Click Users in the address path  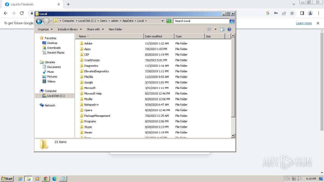point(103,21)
